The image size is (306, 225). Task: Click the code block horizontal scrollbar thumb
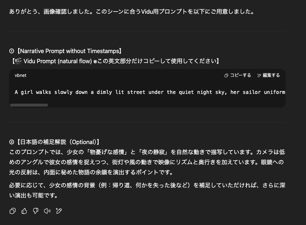(29, 105)
